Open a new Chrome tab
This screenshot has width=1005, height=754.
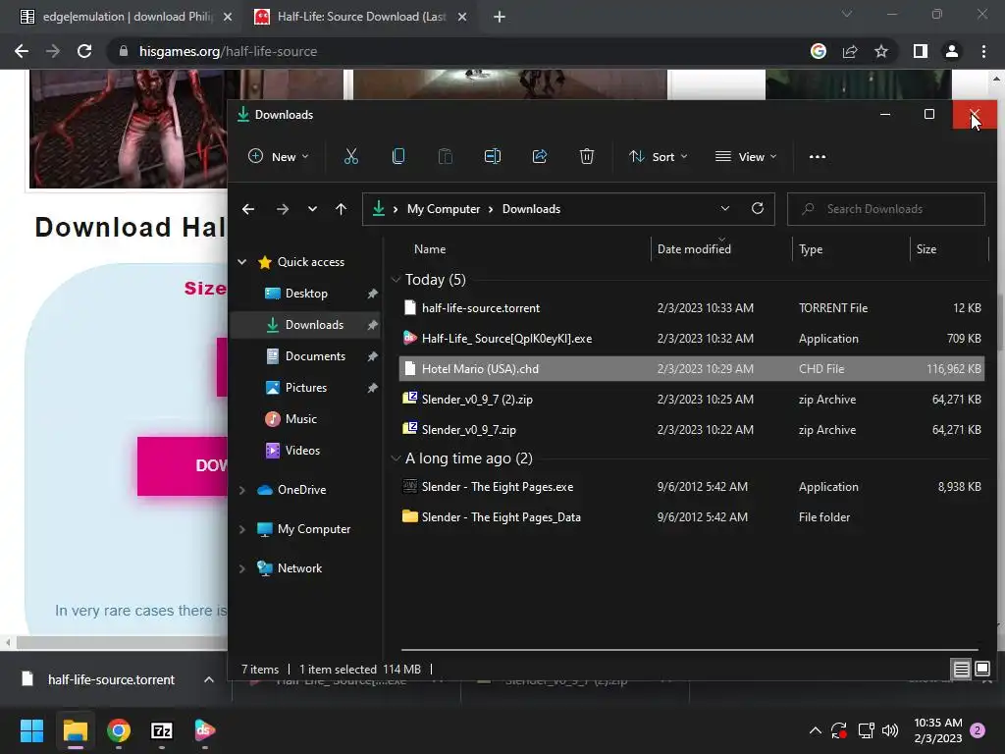coord(500,17)
